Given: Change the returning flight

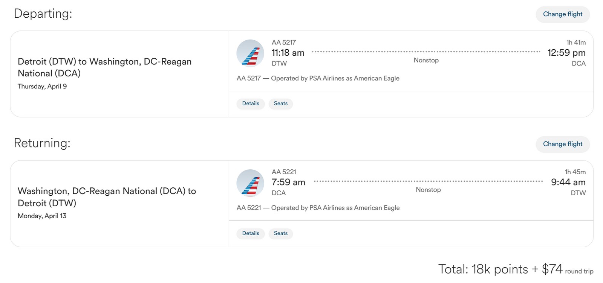Looking at the screenshot, I should (x=562, y=144).
